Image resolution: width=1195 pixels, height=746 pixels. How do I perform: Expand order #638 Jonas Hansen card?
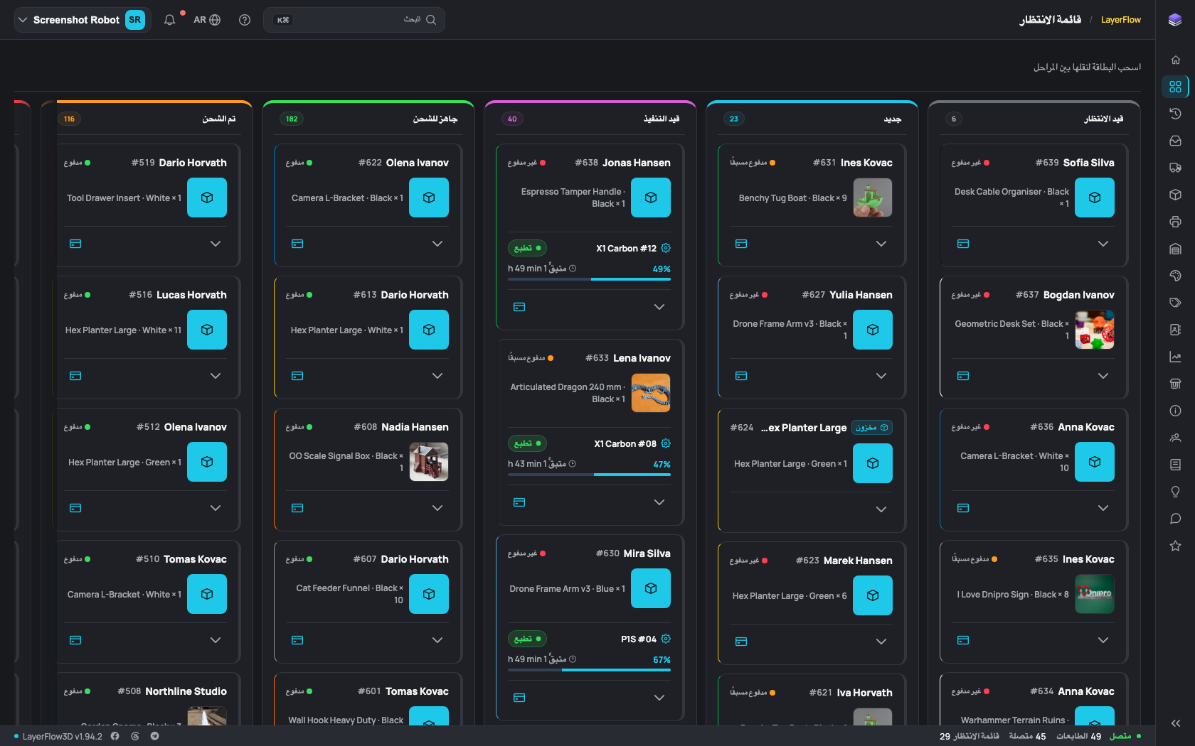pos(659,307)
